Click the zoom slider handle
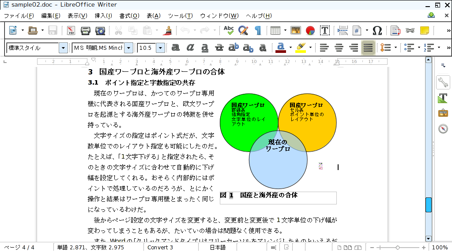 pyautogui.click(x=398, y=248)
